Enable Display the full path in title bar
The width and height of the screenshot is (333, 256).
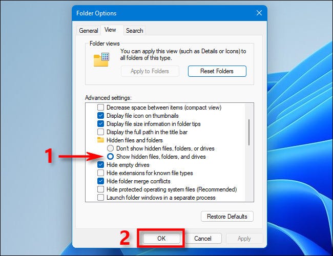pos(100,132)
